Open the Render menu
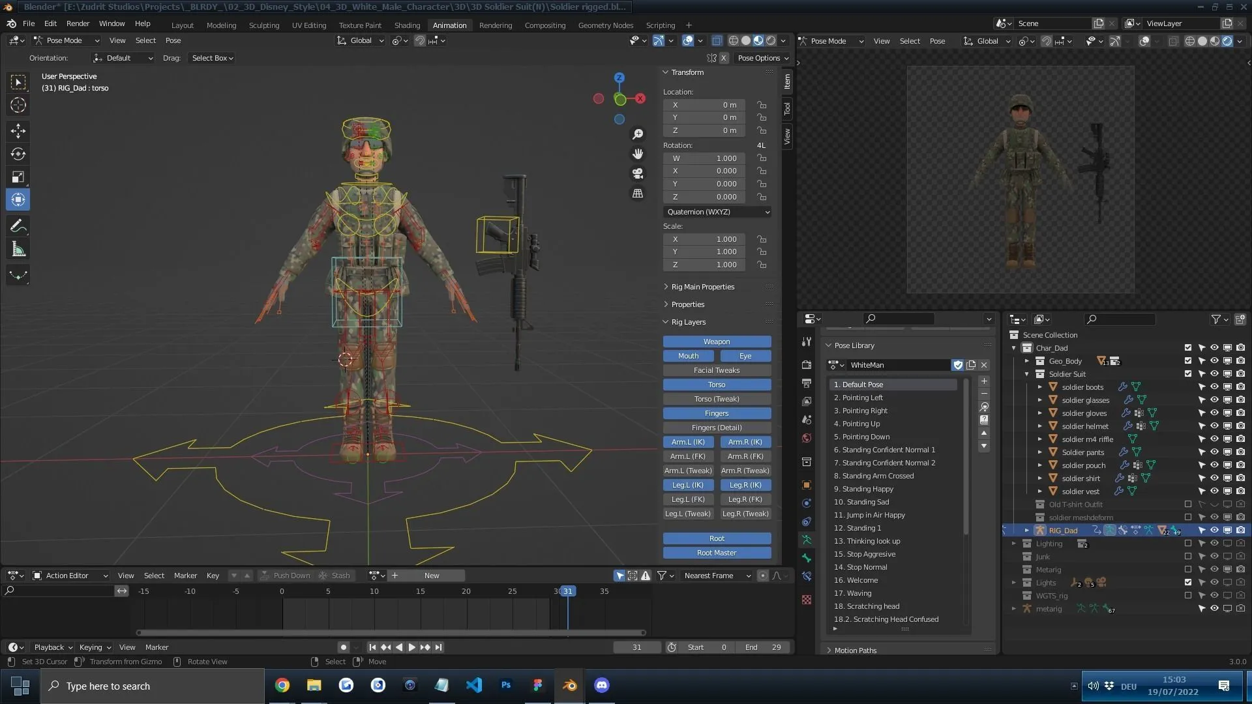The width and height of the screenshot is (1252, 704). (x=78, y=23)
